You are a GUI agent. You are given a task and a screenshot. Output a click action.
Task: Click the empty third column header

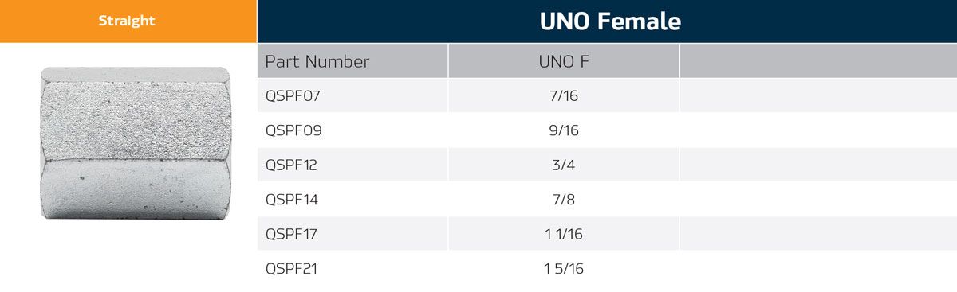(x=818, y=60)
